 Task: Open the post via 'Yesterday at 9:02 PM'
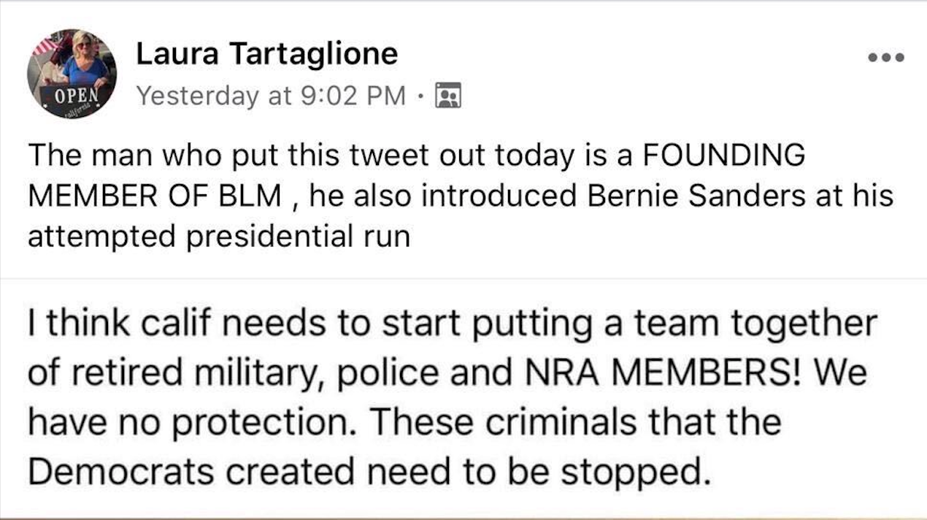coord(271,96)
